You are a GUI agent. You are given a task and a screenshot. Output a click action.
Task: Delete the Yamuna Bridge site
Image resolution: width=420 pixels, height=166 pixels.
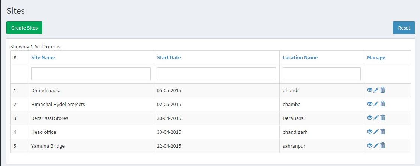pos(383,145)
